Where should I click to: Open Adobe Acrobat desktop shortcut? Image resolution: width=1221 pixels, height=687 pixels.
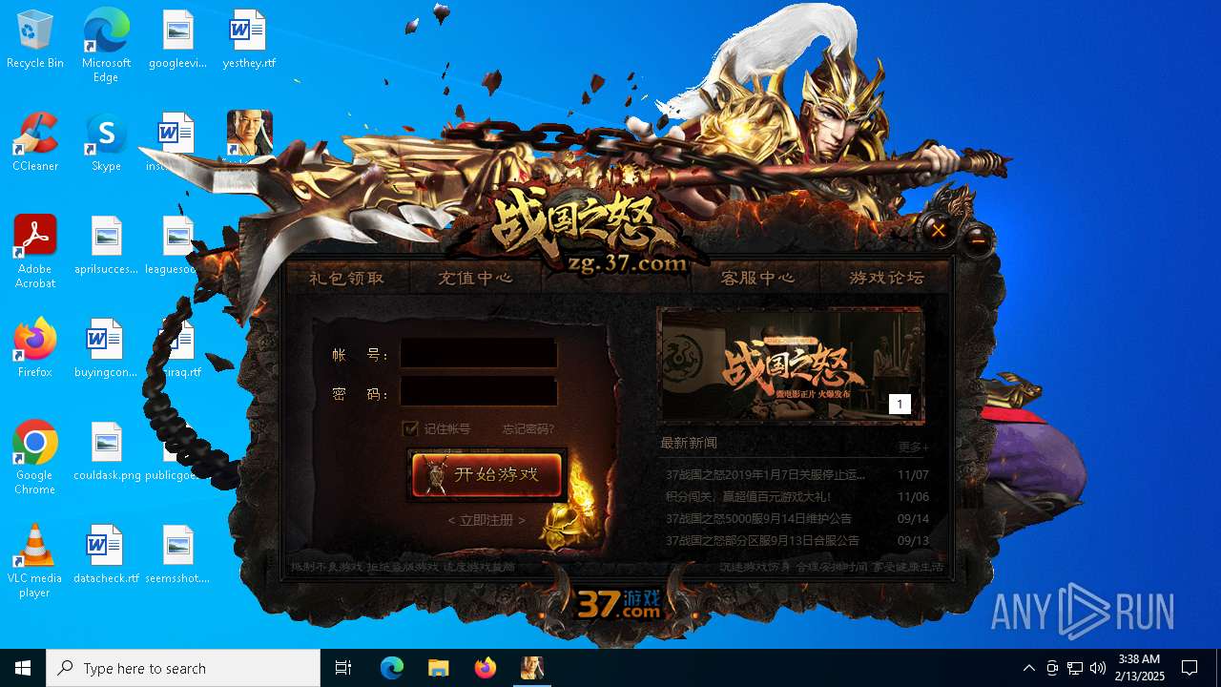pyautogui.click(x=35, y=252)
